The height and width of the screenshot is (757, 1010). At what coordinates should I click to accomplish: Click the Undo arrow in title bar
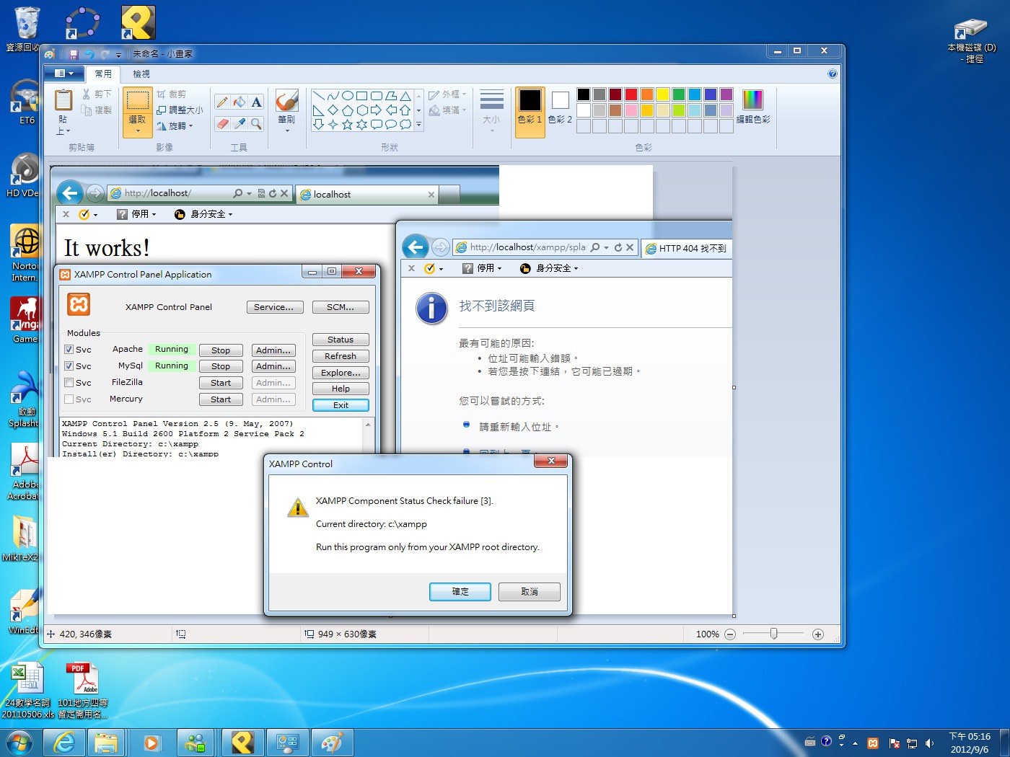[89, 54]
